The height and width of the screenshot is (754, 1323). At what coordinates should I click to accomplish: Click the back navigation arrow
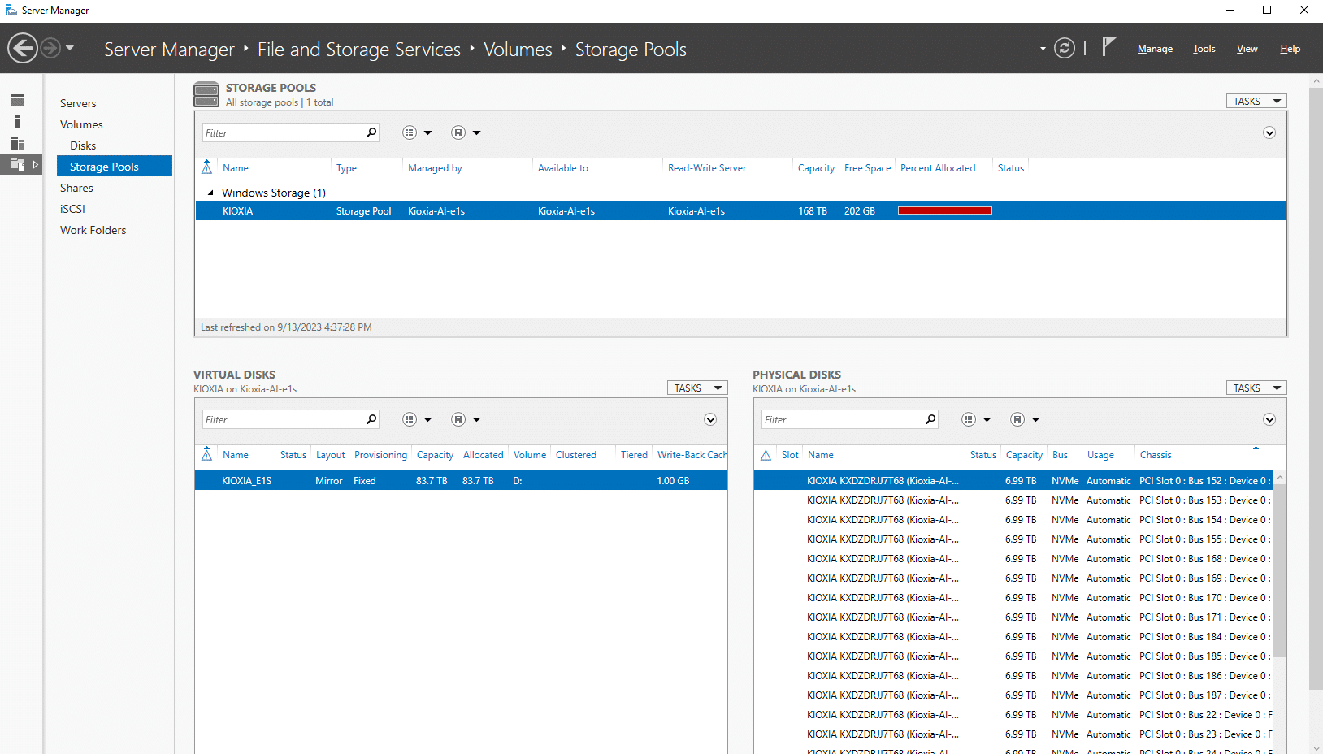click(23, 48)
